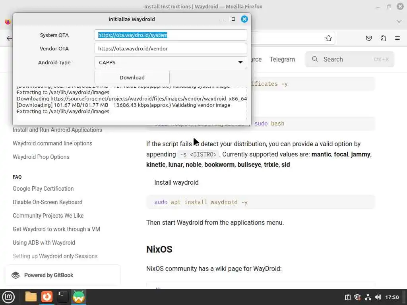Viewport: 407px width, 305px height.
Task: Click the System OTA URL field
Action: [x=171, y=35]
